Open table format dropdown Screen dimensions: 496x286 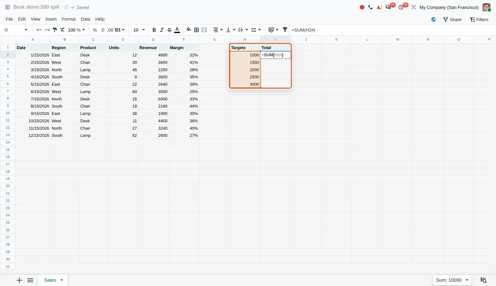coord(273,30)
